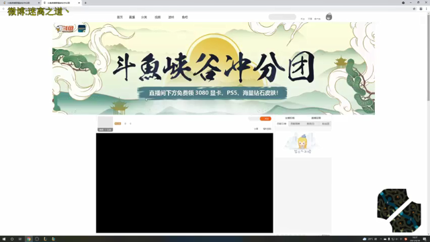430x242 pixels.
Task: Open Chrome profile icon in toolbar
Action: (x=421, y=9)
